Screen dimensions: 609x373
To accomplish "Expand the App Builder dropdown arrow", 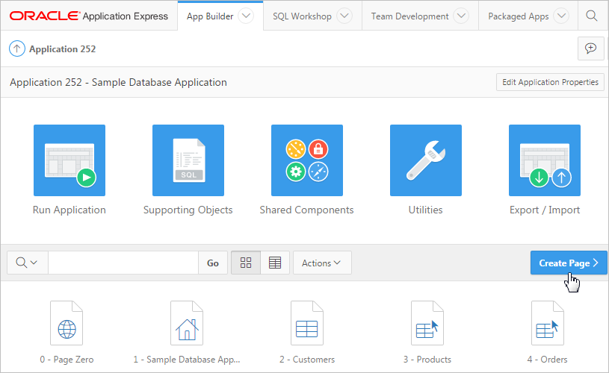I will [245, 16].
